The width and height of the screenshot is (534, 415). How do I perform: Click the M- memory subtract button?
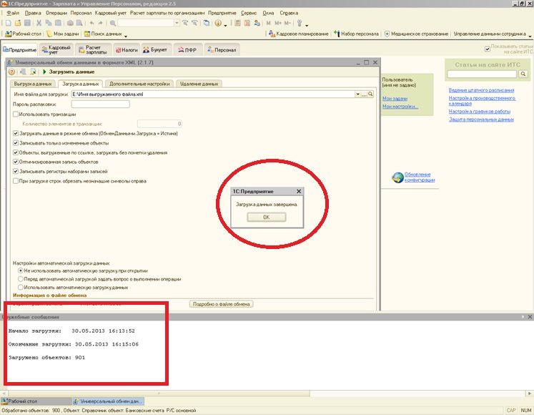pyautogui.click(x=287, y=23)
